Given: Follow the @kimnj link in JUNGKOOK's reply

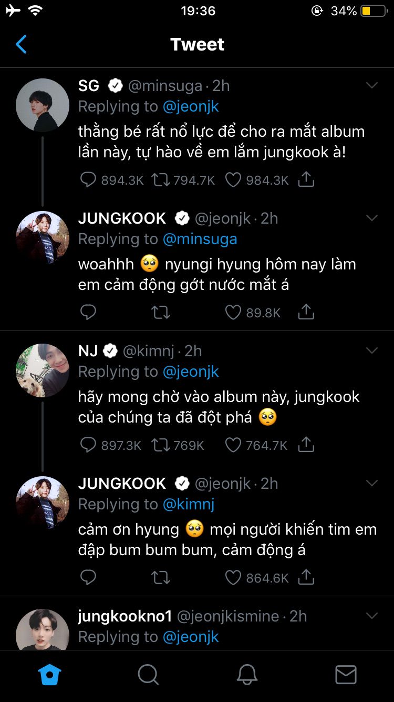Looking at the screenshot, I should click(189, 504).
